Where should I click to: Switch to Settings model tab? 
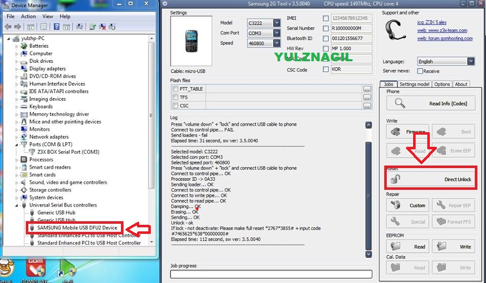415,84
